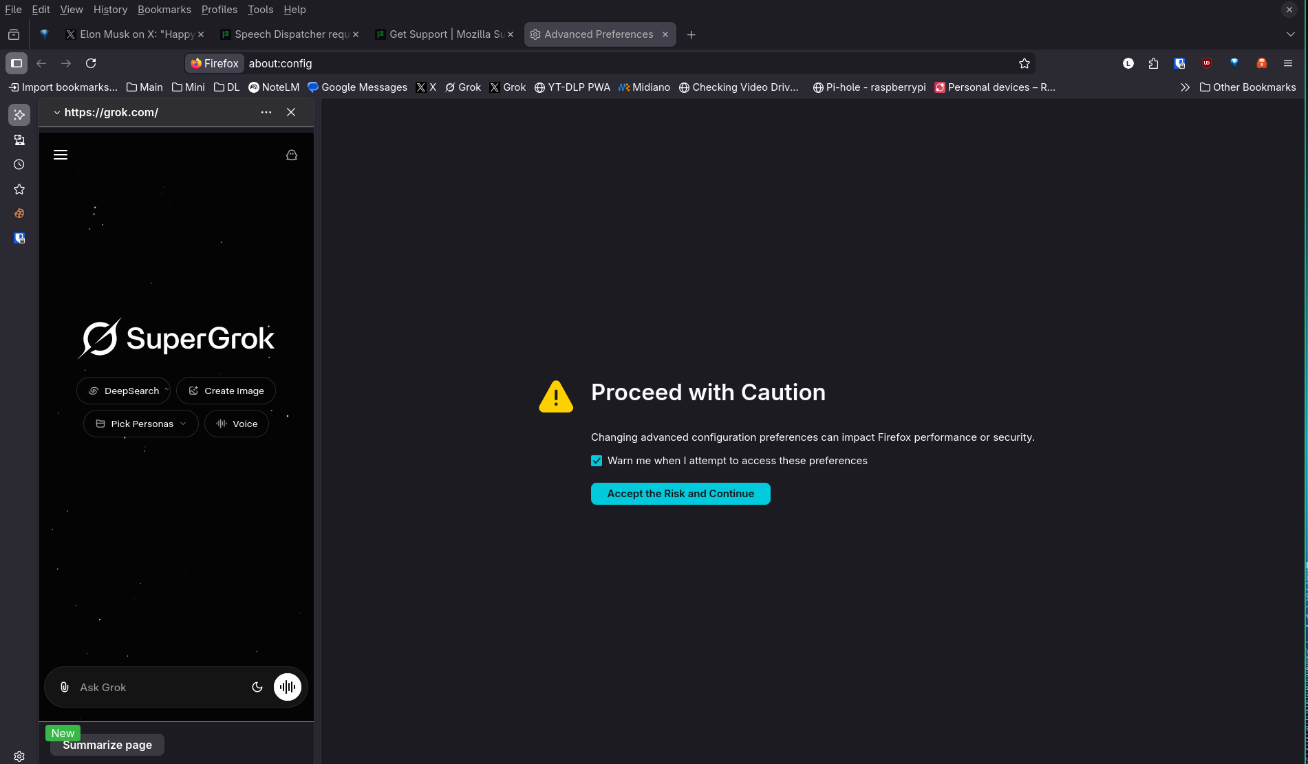Screen dimensions: 1308x764
Task: Open the Other Bookmarks folder
Action: tap(1248, 87)
